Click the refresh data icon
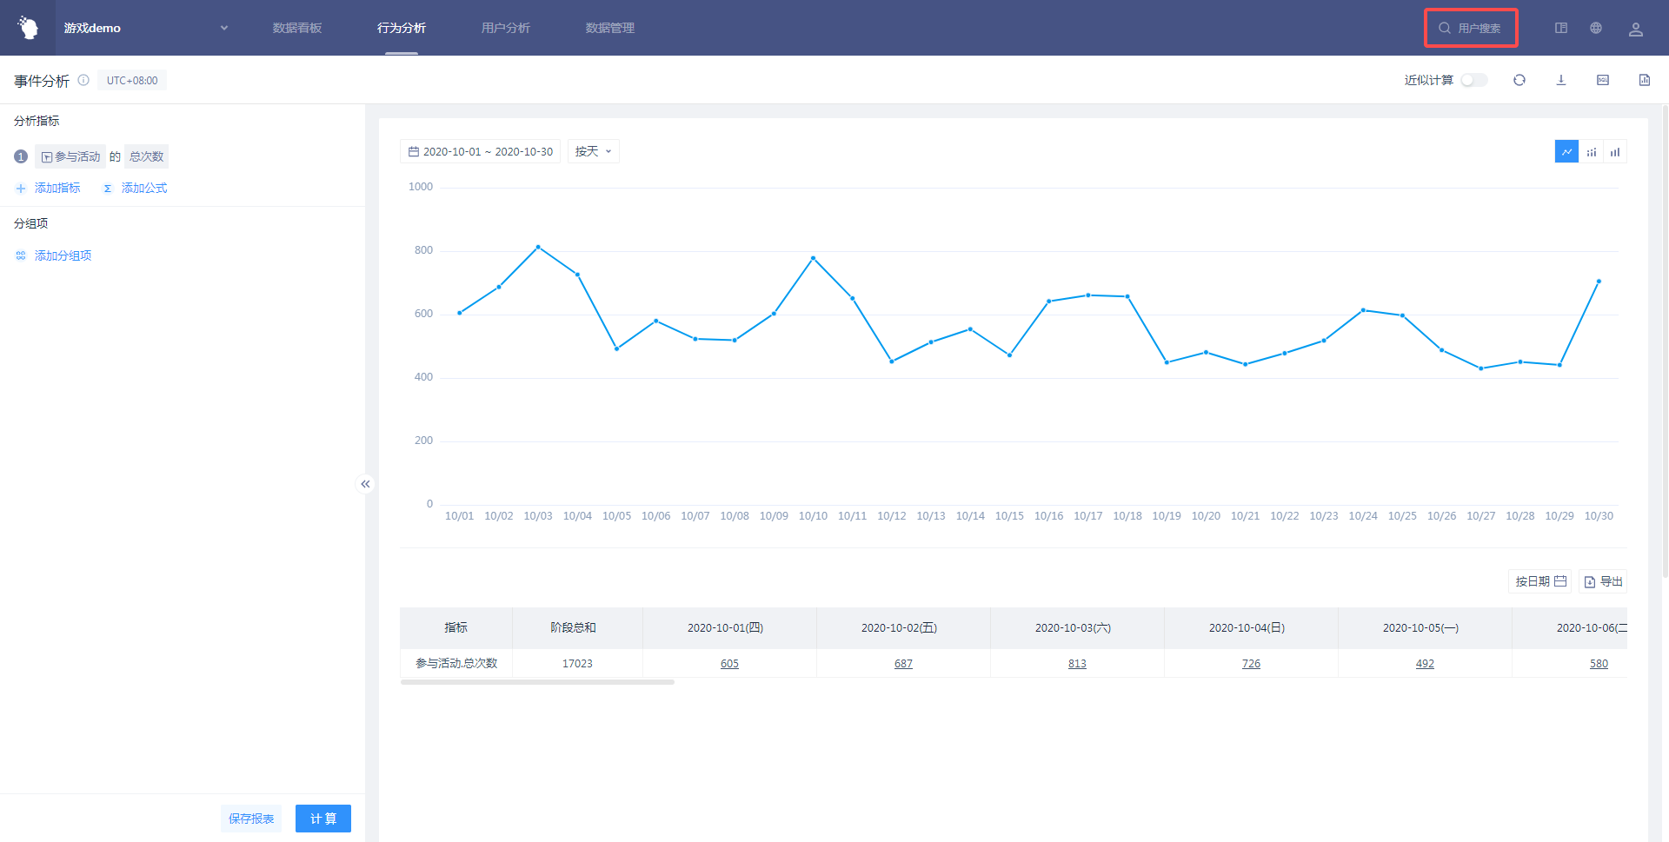 (1519, 80)
